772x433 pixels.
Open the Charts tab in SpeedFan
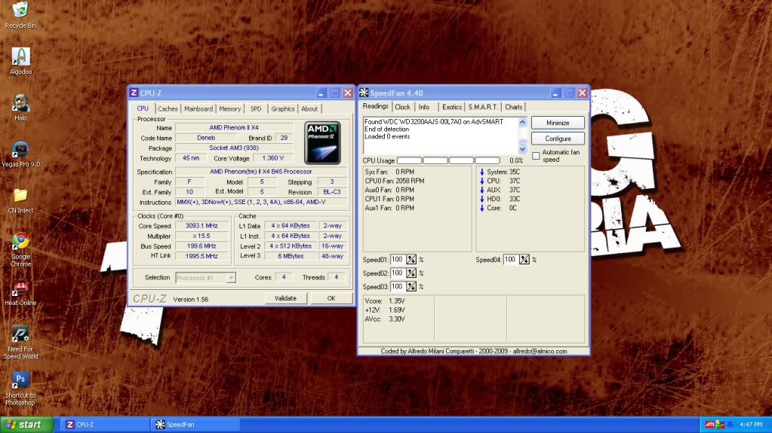(513, 107)
